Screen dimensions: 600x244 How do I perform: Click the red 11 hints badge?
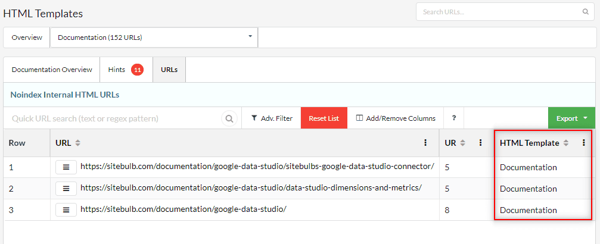138,70
